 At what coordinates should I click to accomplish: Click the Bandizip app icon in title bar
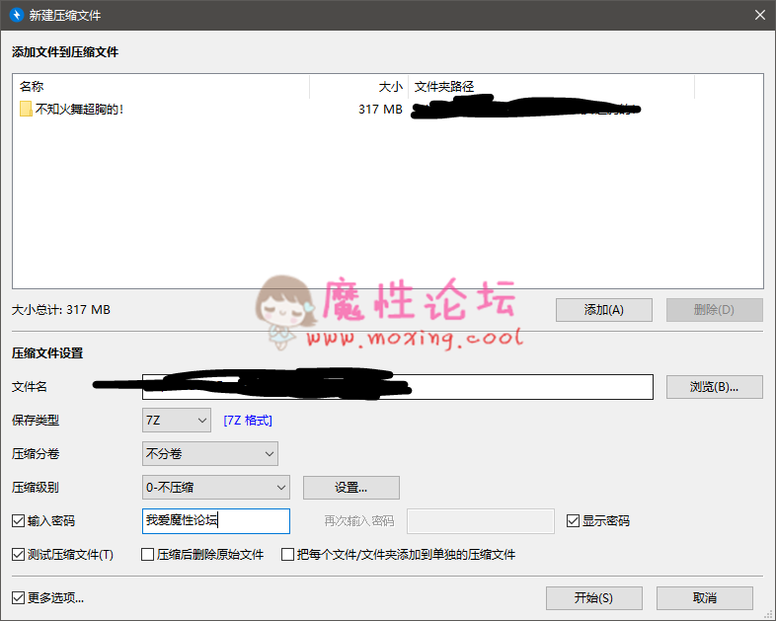coord(17,15)
